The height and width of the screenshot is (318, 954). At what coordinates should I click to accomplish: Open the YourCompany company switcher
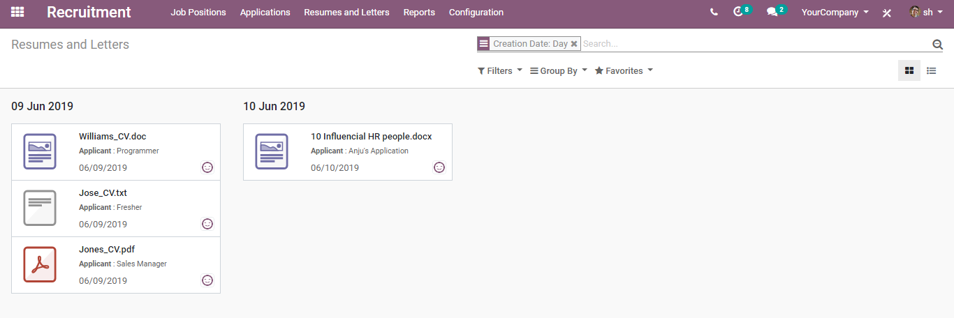[x=835, y=12]
